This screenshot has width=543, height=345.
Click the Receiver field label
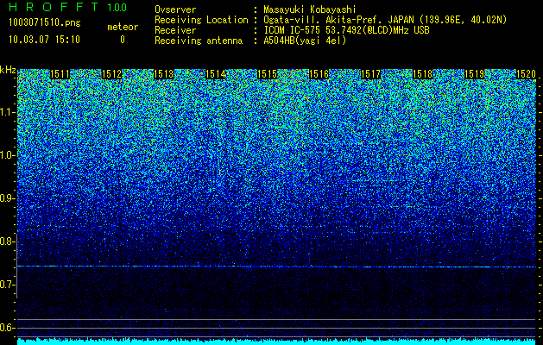click(x=175, y=30)
